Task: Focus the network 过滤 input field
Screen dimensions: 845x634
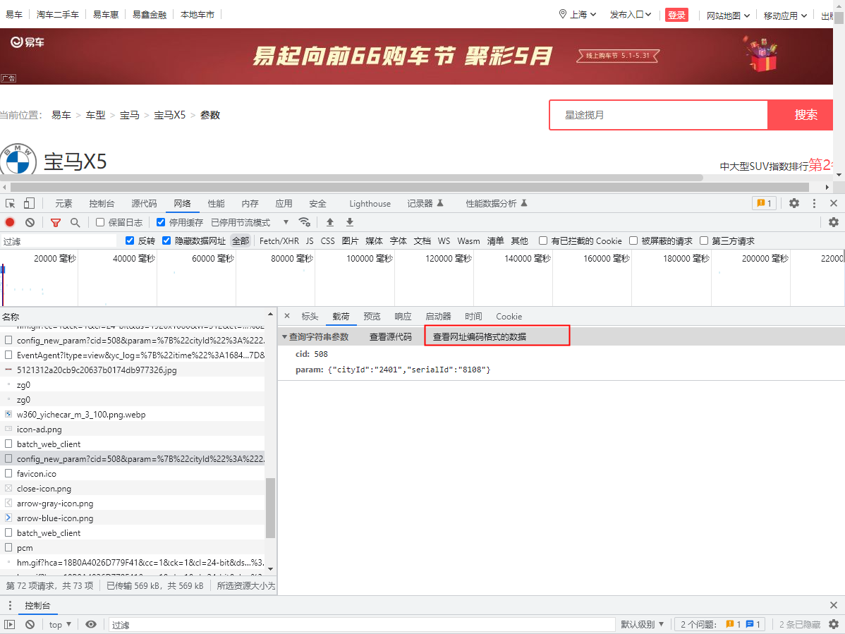Action: coord(59,240)
